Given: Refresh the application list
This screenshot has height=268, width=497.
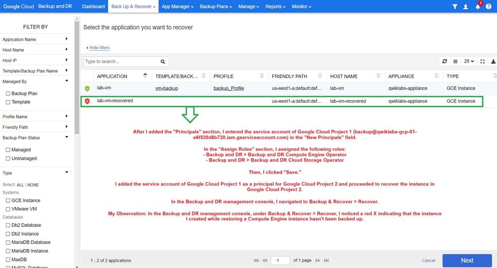Looking at the screenshot, I should coord(445,61).
